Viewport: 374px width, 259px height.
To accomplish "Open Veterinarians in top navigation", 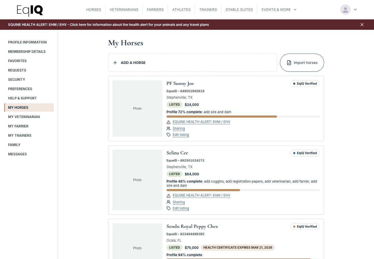I will [x=124, y=10].
